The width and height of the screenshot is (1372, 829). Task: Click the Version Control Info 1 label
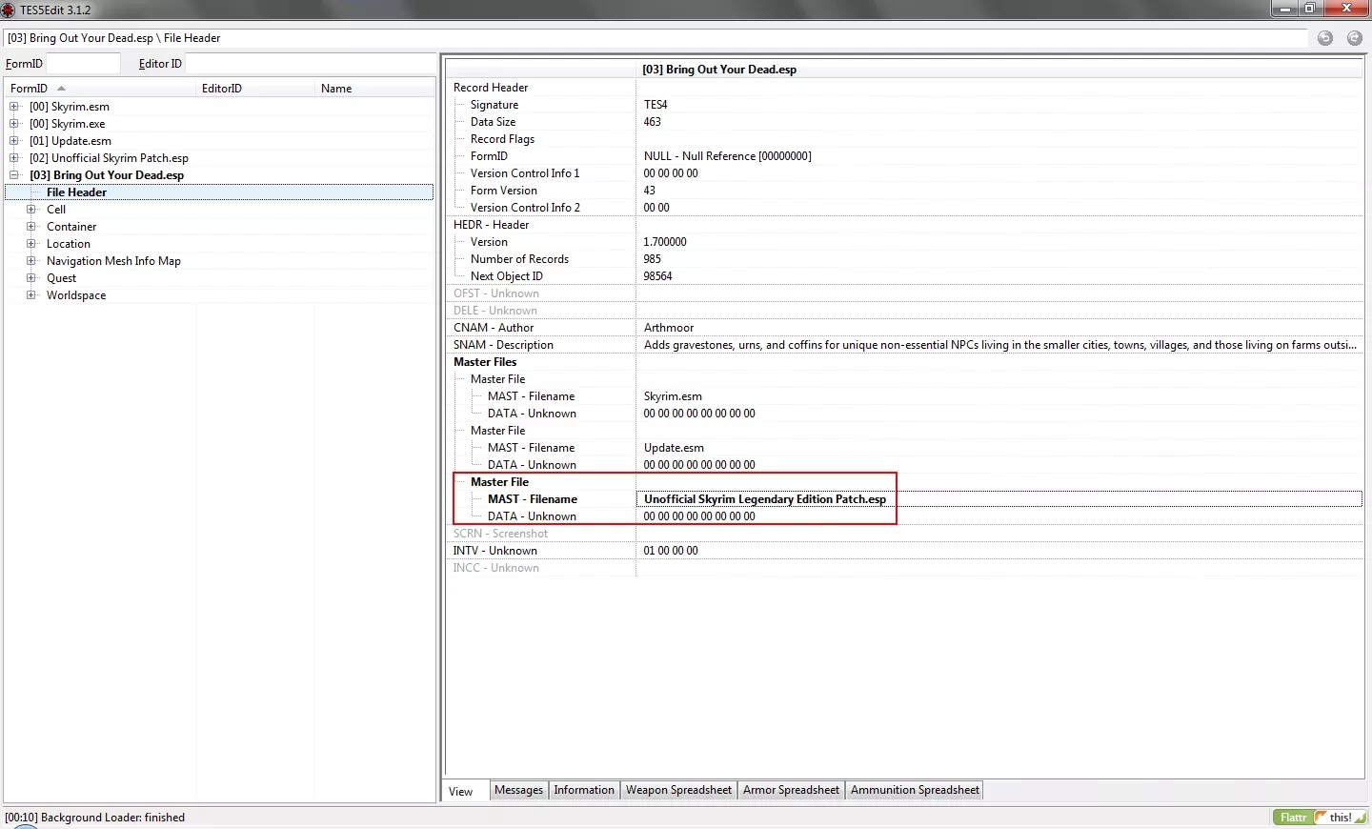(525, 173)
